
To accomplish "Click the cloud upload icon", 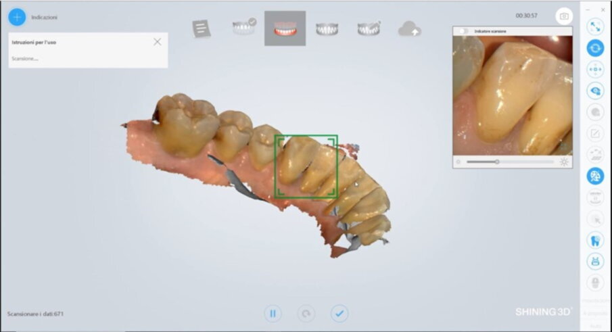I will (x=409, y=29).
